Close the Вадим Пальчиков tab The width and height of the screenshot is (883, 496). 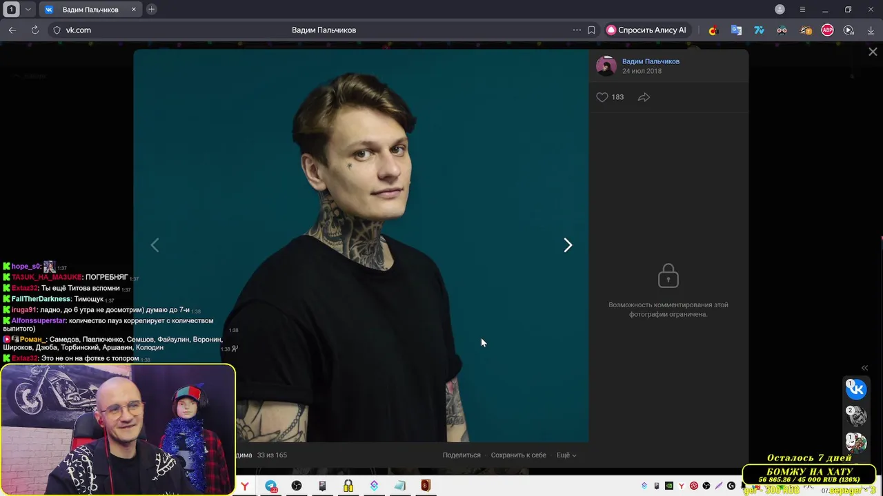pyautogui.click(x=134, y=10)
